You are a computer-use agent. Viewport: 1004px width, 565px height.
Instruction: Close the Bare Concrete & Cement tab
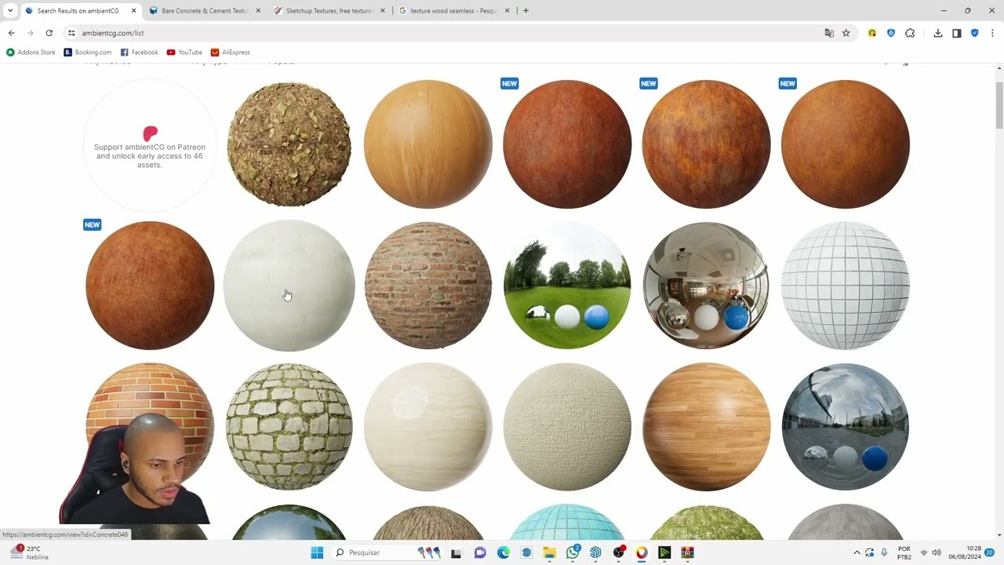click(257, 11)
